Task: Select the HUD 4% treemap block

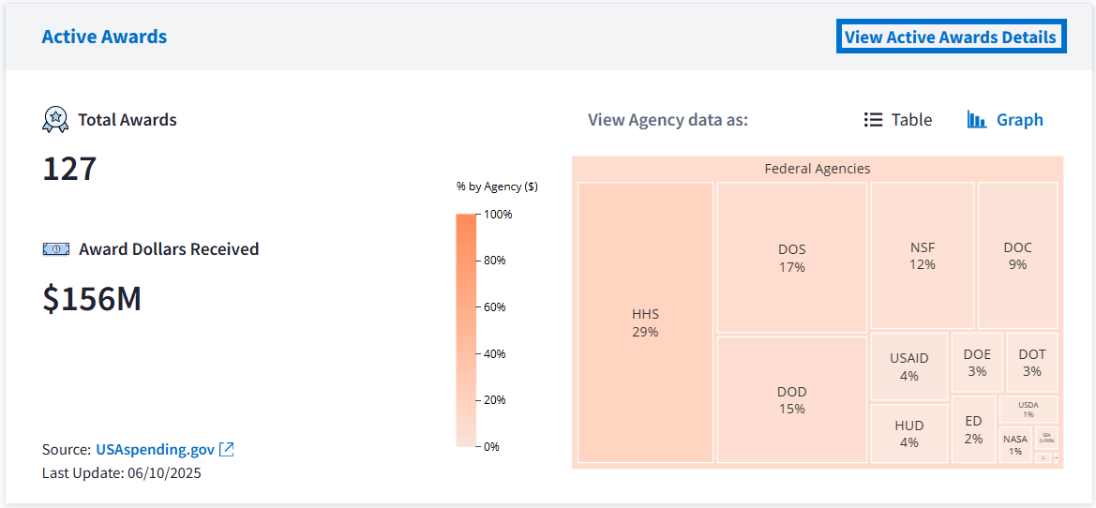Action: [x=908, y=433]
